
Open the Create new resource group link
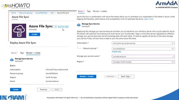click(116, 52)
